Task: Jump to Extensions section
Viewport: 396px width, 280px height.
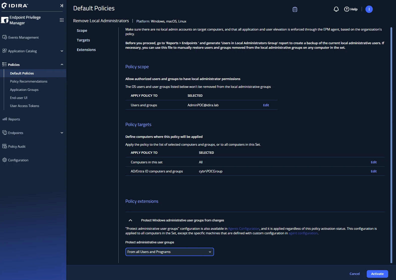Action: [x=86, y=50]
